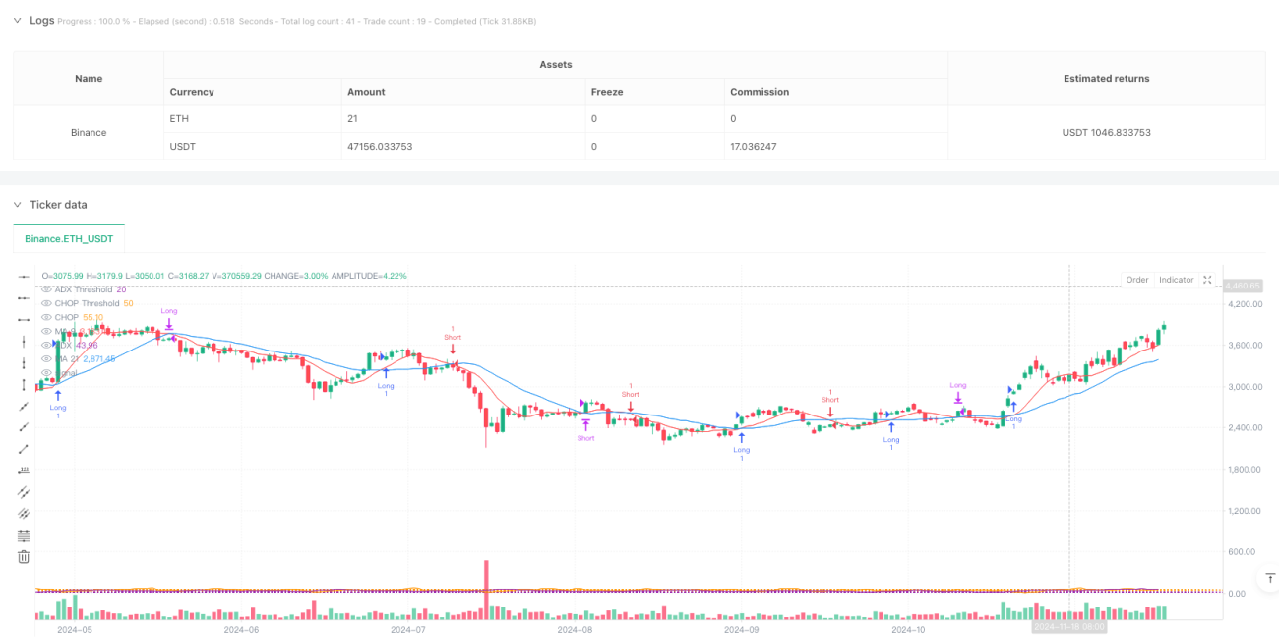Screen dimensions: 1279x639
Task: Click the Order button on chart
Action: click(x=1137, y=280)
